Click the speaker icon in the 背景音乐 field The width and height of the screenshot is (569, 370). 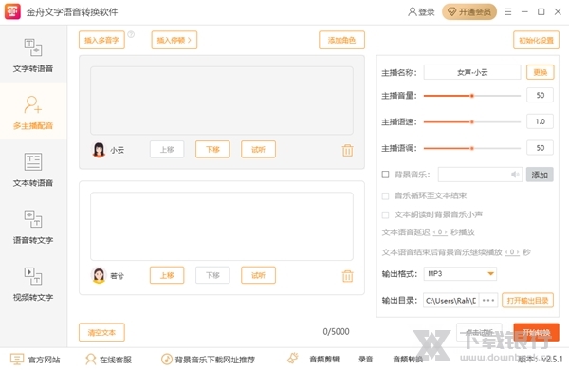point(515,175)
